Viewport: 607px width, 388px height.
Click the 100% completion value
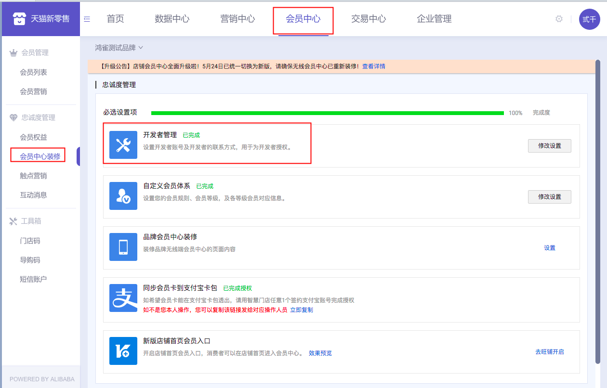[x=515, y=113]
